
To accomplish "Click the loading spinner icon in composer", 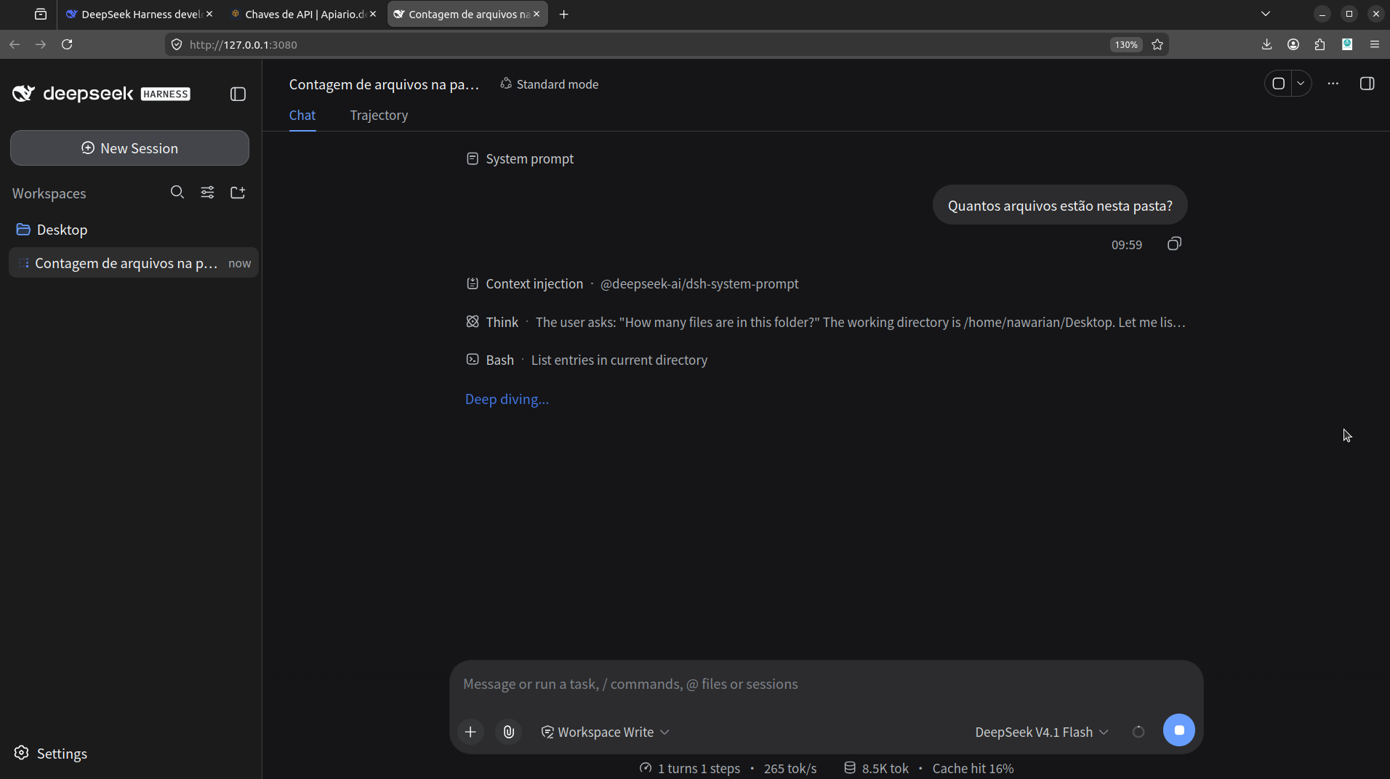I will (1138, 732).
